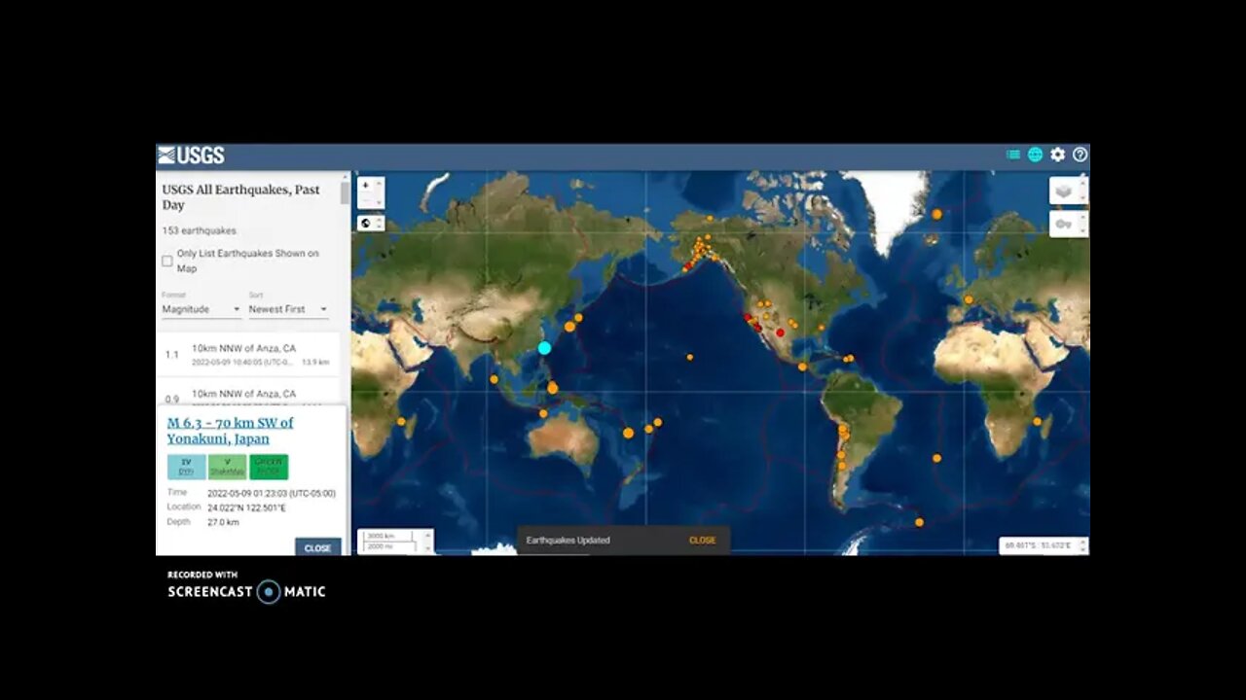This screenshot has width=1246, height=700.
Task: Close the earthquake details popup
Action: pos(318,548)
